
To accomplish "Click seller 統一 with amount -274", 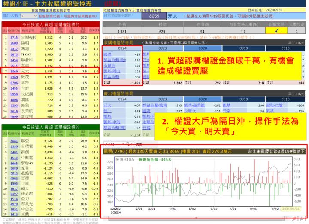I will coord(108,111).
